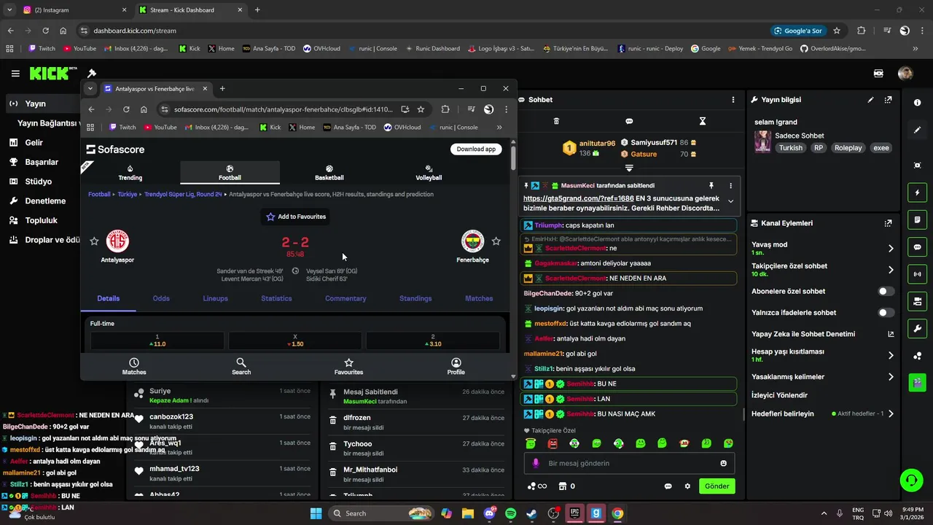Open the Sofascore window tab list dropdown
Viewport: 933px width, 525px height.
coord(90,88)
